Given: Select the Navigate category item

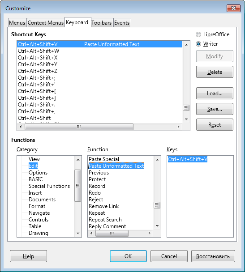Looking at the screenshot, I should point(39,213).
